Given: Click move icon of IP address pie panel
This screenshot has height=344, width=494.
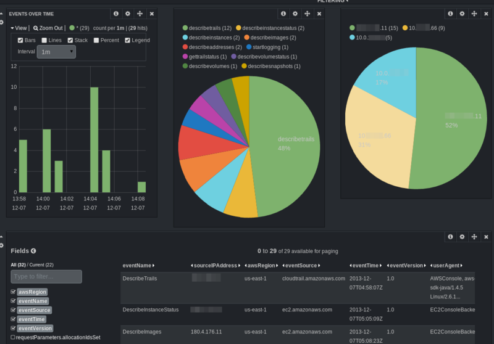Looking at the screenshot, I should pyautogui.click(x=474, y=14).
